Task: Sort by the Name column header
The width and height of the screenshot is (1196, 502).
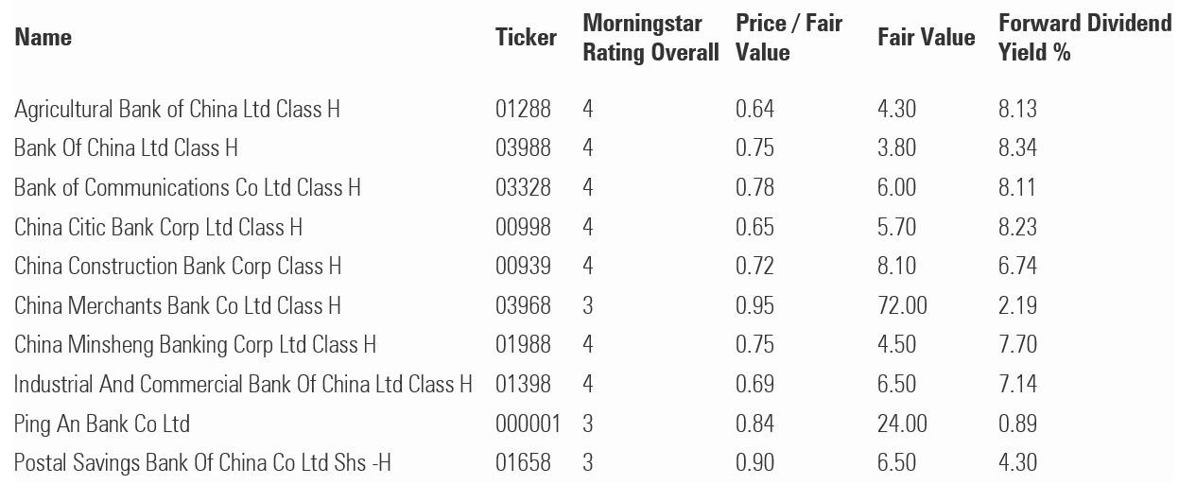Action: pyautogui.click(x=43, y=38)
